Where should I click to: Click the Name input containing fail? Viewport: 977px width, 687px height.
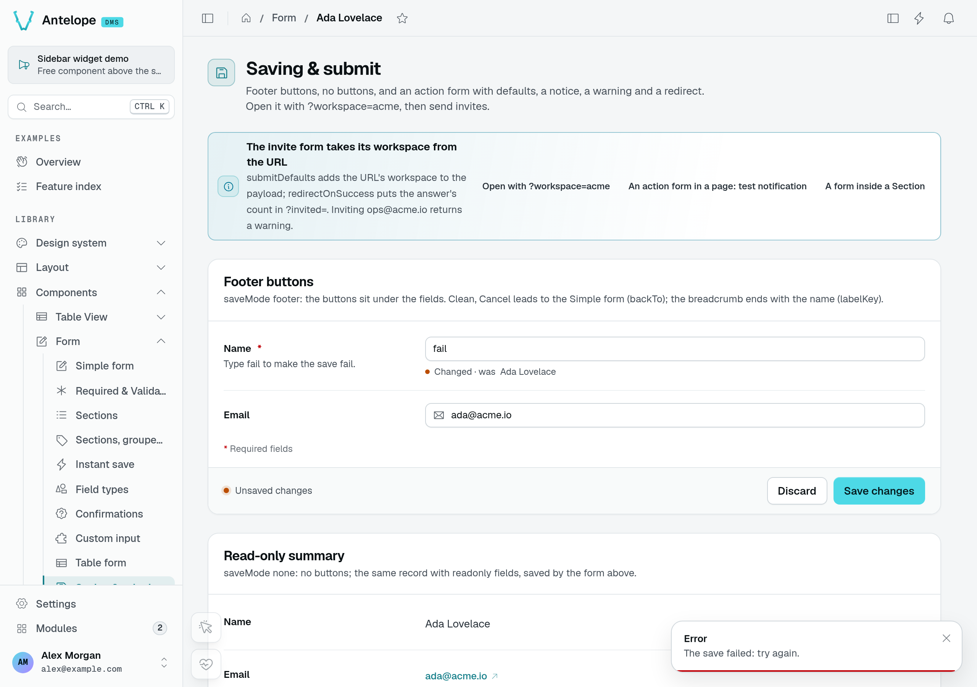tap(675, 349)
